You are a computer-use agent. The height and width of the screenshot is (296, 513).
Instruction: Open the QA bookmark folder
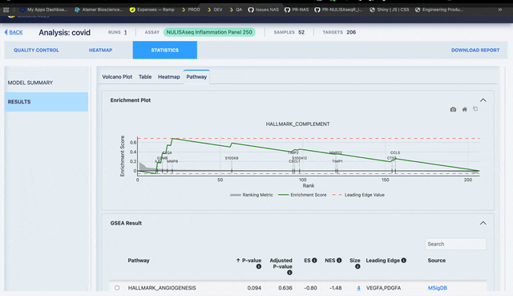click(x=236, y=10)
